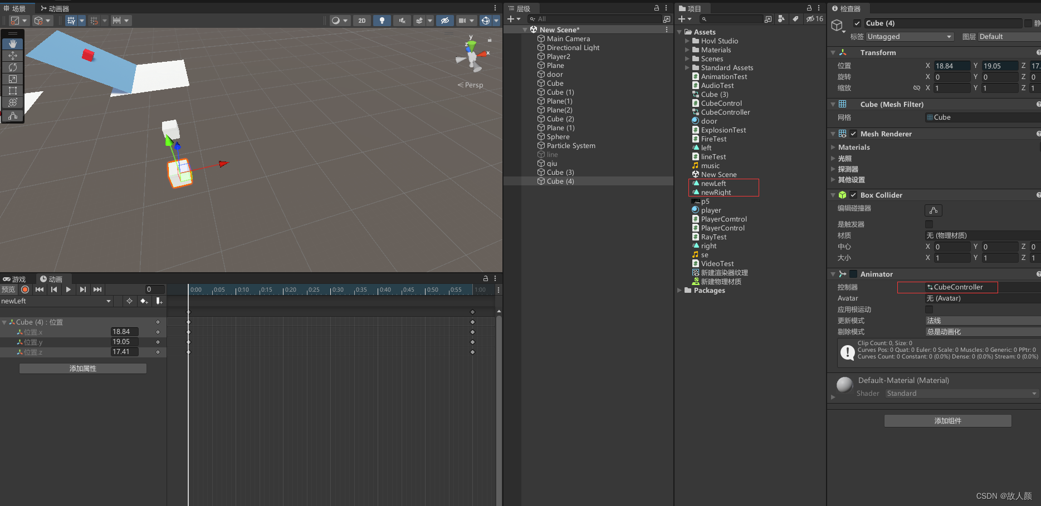Screen dimensions: 1041x506
Task: Click the animation frame number field
Action: [x=155, y=289]
